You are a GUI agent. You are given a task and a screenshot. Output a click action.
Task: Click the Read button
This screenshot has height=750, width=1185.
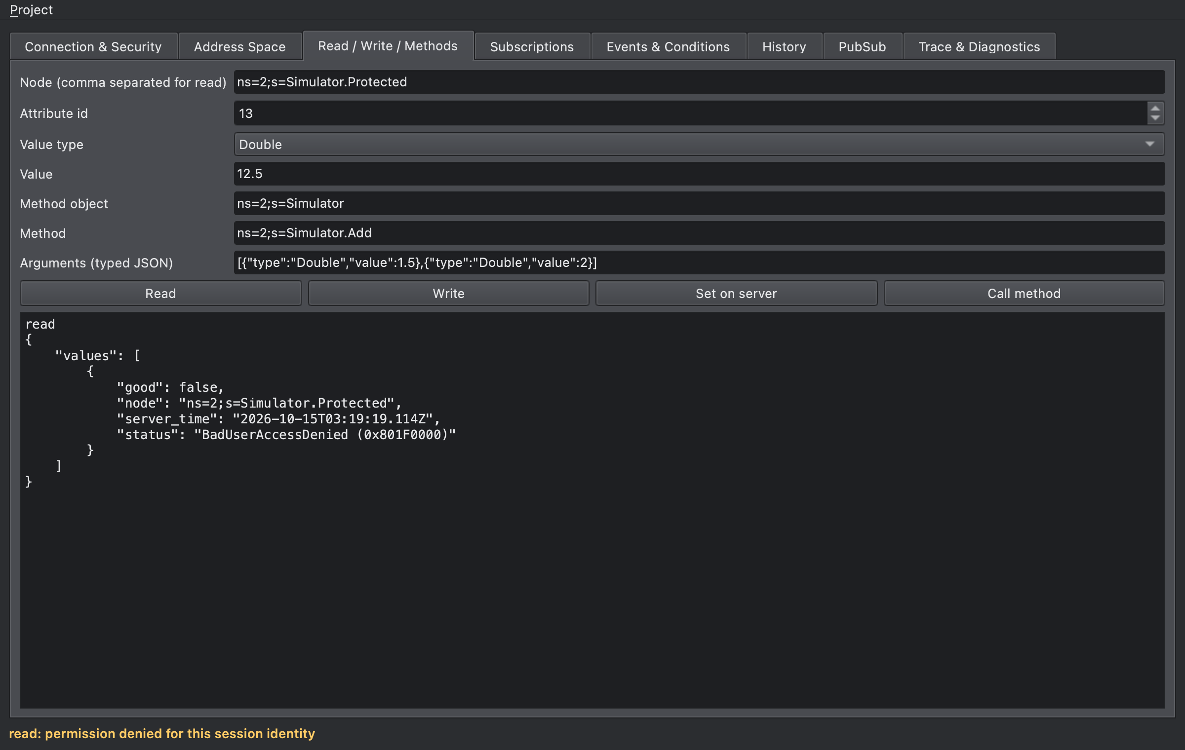[x=160, y=294]
